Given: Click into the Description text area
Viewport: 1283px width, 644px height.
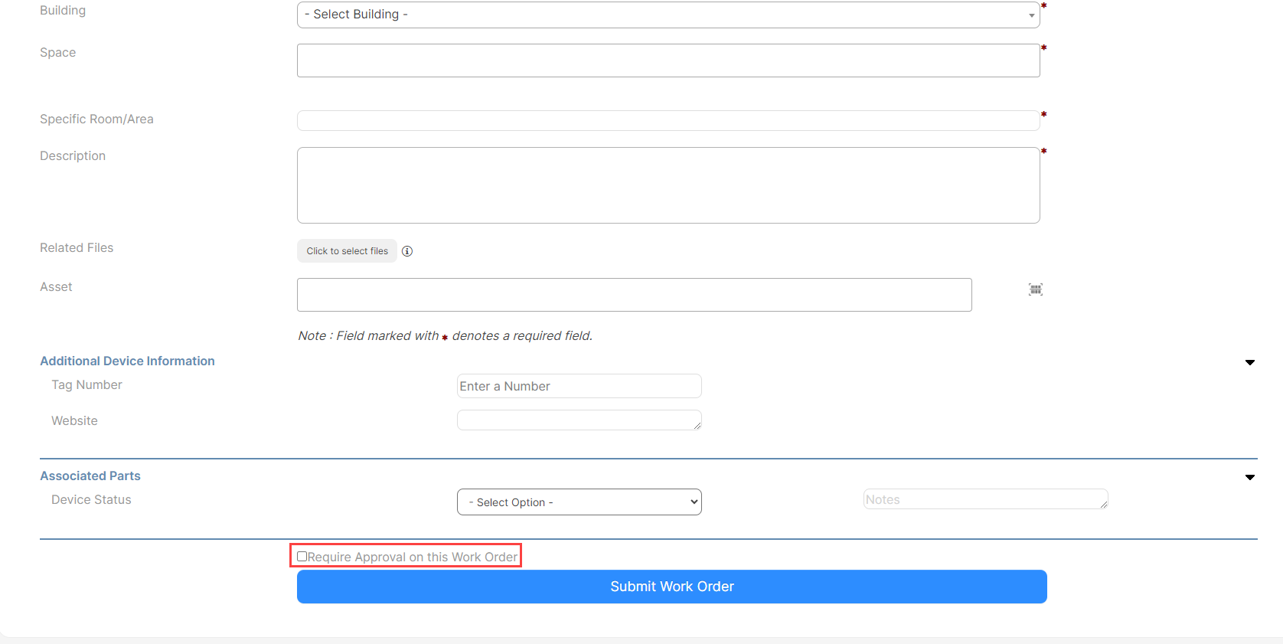Looking at the screenshot, I should coord(668,185).
